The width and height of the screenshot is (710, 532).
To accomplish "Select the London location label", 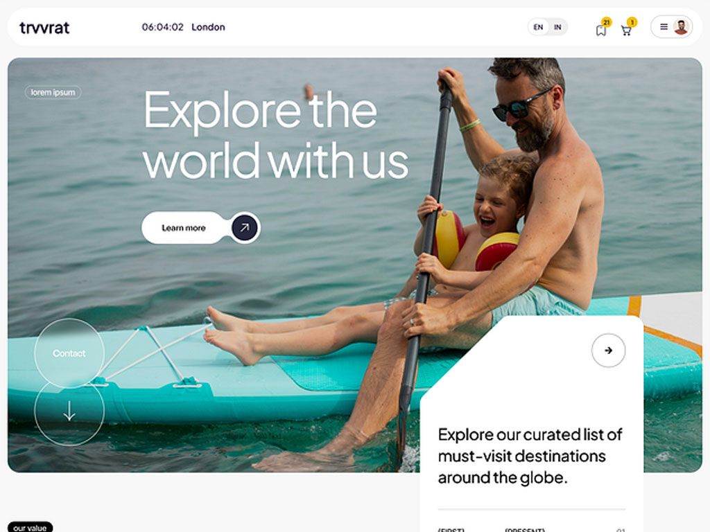I will [x=208, y=27].
